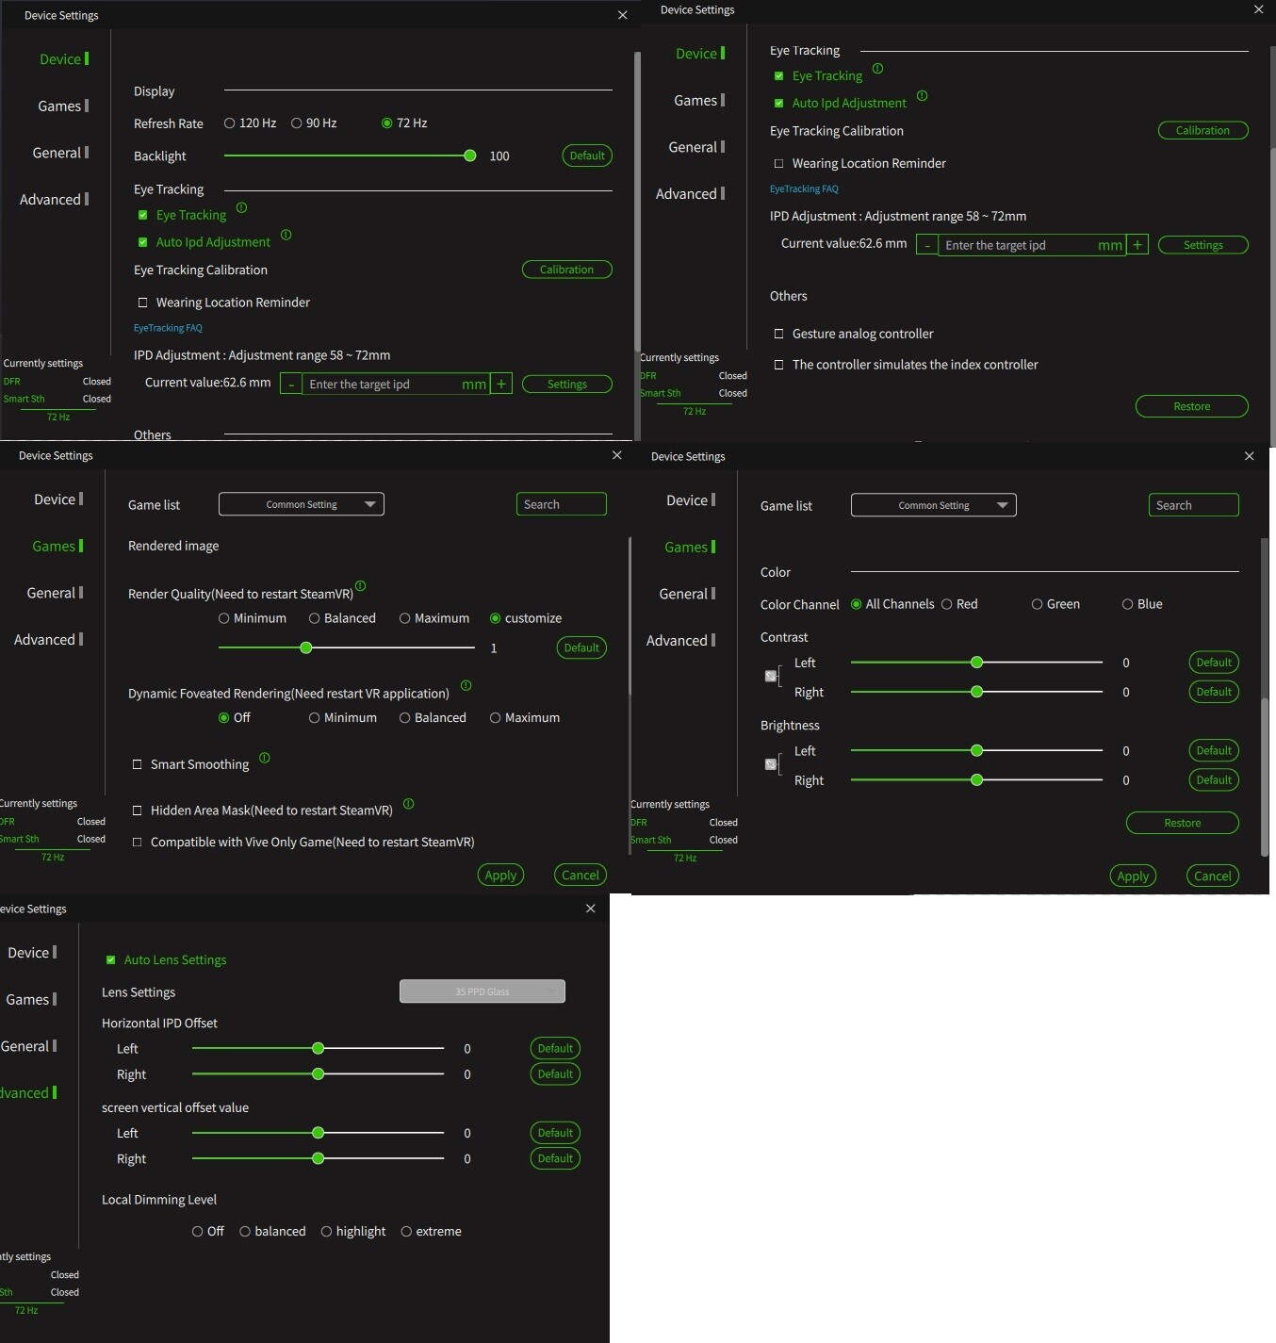Click target ipd input in Refresh Rate window

396,385
